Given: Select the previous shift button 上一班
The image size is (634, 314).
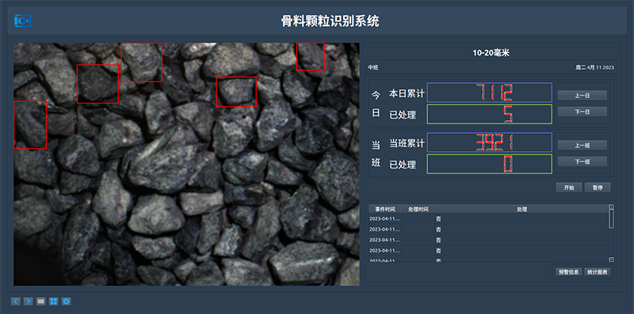Looking at the screenshot, I should 582,146.
